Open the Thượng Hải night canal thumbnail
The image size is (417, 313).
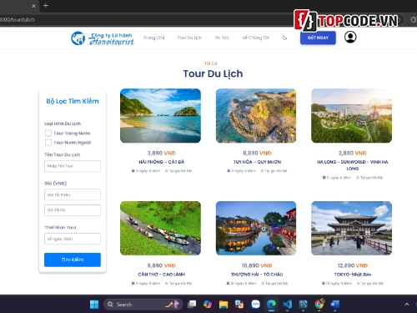(x=256, y=228)
